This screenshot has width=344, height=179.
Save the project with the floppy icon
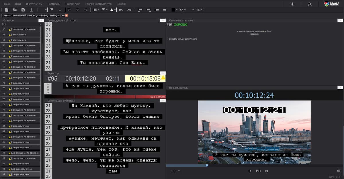[x=23, y=10]
